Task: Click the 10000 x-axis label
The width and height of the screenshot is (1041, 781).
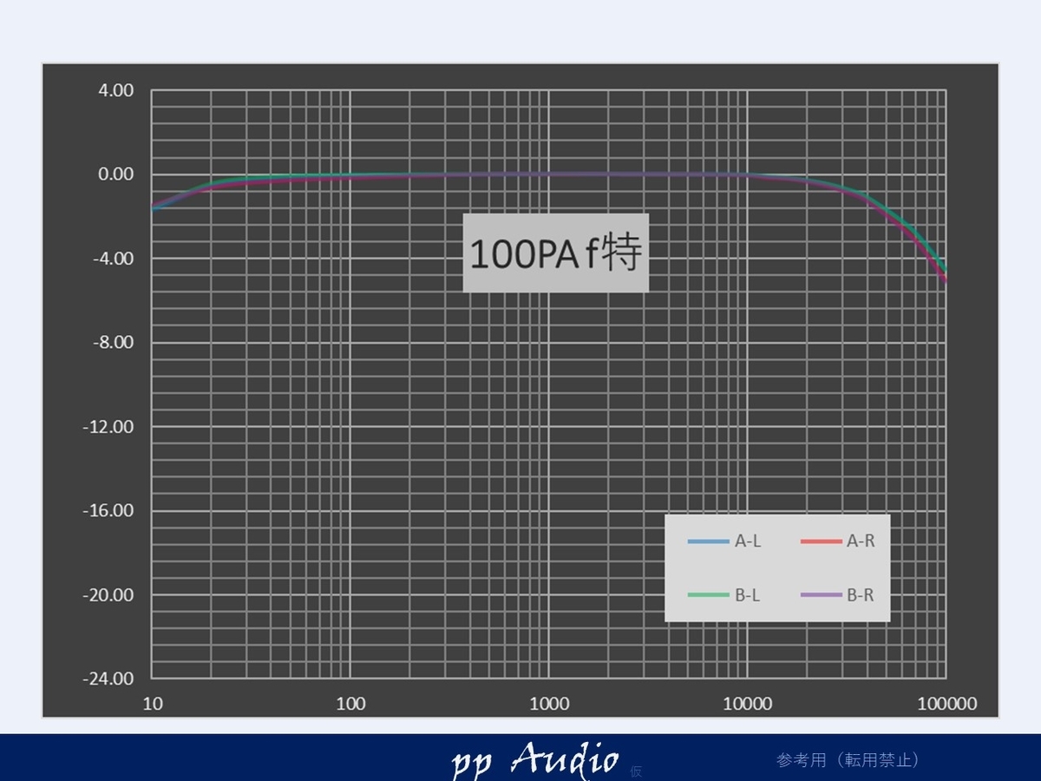Action: (x=748, y=704)
